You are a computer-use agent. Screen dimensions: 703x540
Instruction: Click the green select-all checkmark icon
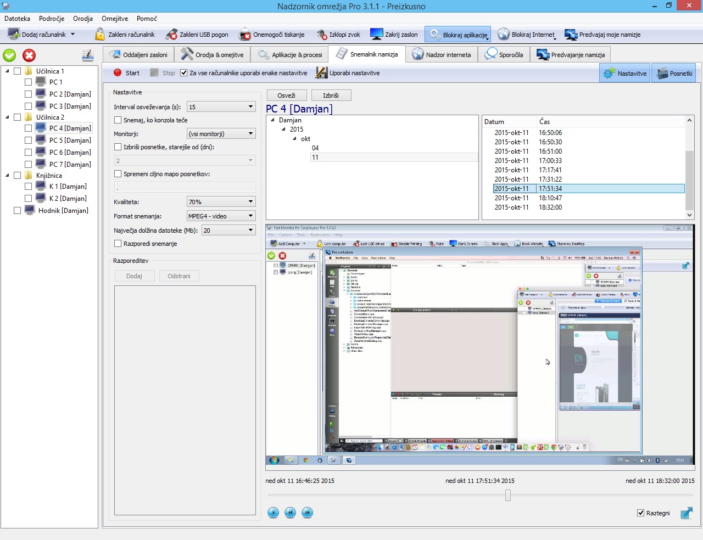10,55
